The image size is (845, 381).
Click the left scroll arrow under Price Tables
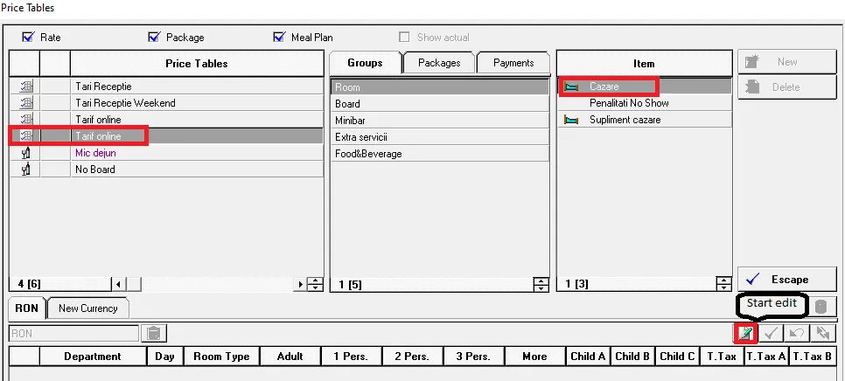[118, 284]
